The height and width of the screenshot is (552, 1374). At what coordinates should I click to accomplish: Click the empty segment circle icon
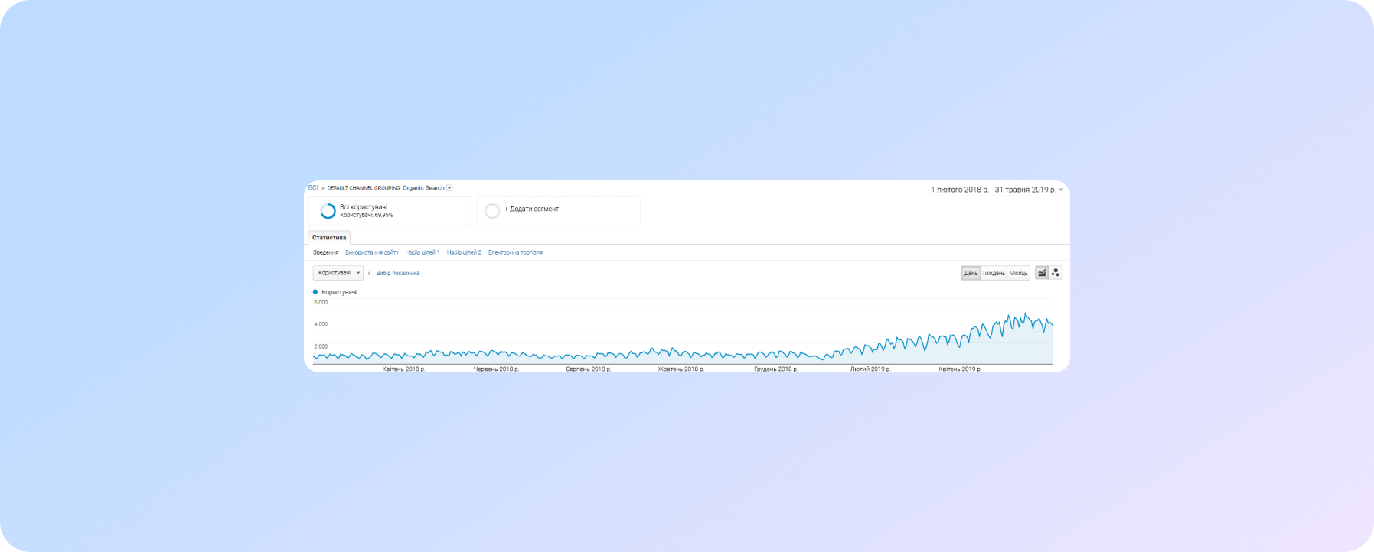pos(492,211)
